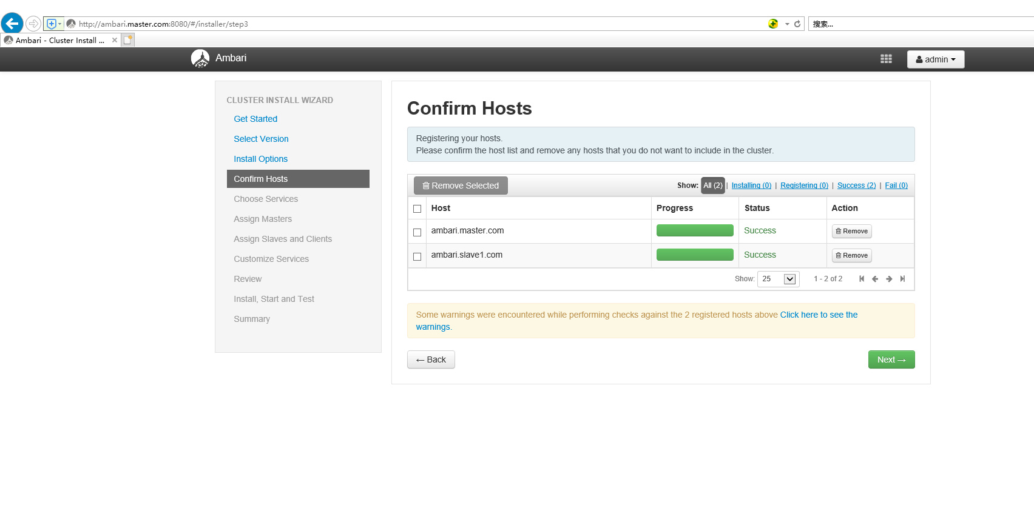Click the green Next button
Viewport: 1034px width, 508px height.
pos(891,359)
